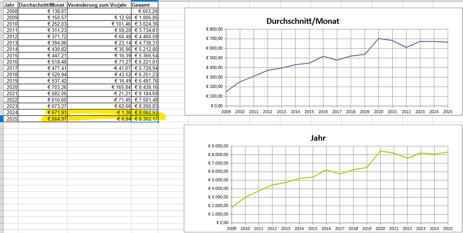
Task: Select the "Gesamt" column header cell
Action: (x=145, y=5)
